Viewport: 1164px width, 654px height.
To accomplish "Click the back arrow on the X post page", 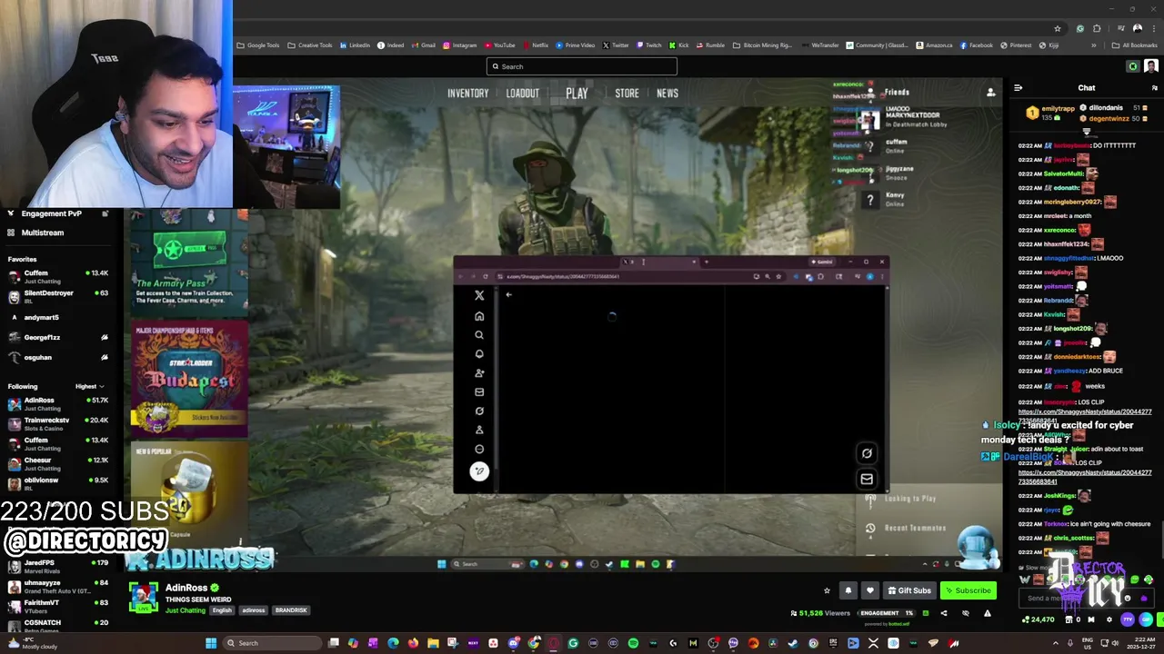I will point(508,294).
